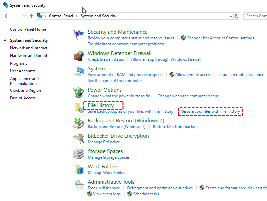Click the System monitor icon

coord(79,72)
